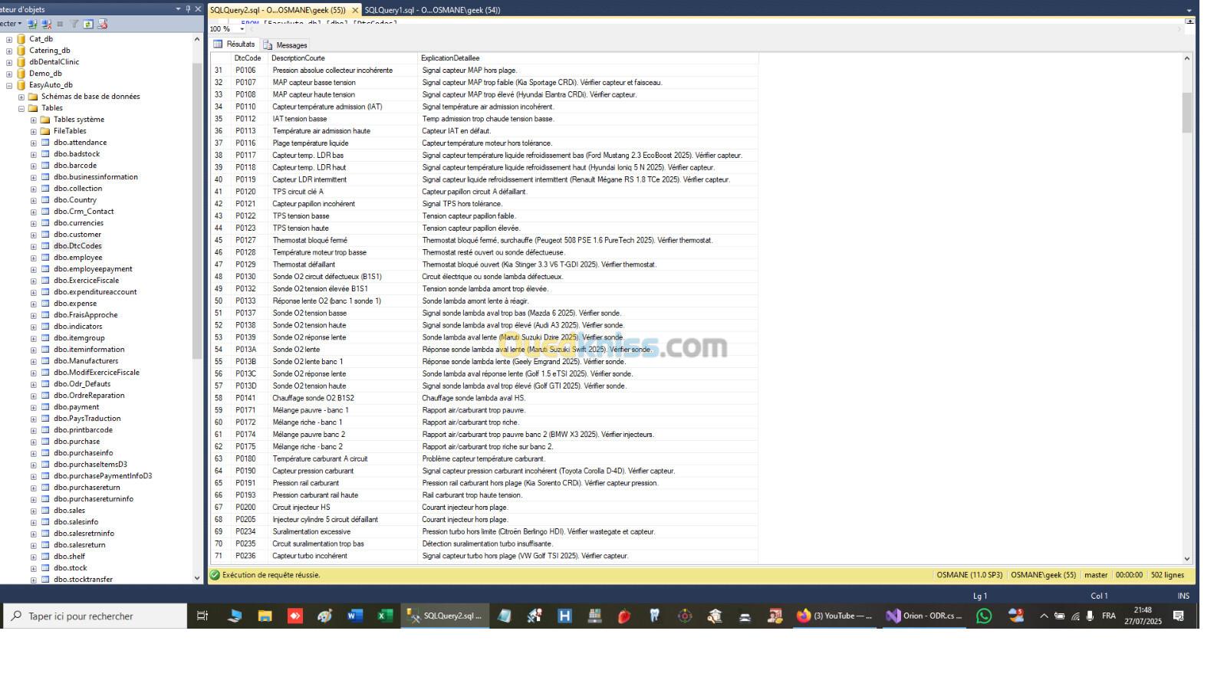The image size is (1227, 690).
Task: Open File Explorer from the taskbar
Action: point(265,616)
